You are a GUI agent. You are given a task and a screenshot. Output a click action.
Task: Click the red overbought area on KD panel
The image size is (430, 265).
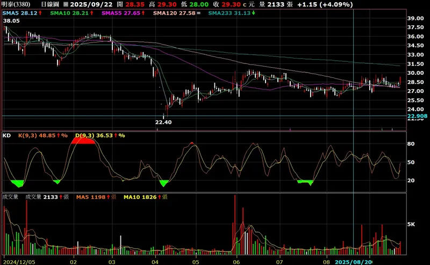pyautogui.click(x=83, y=141)
